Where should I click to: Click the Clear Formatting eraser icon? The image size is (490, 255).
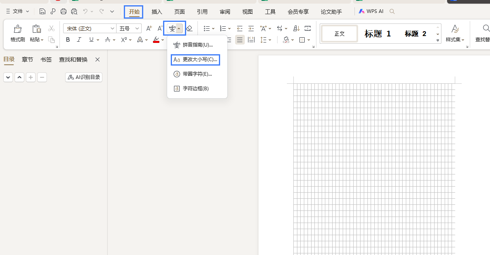point(189,28)
